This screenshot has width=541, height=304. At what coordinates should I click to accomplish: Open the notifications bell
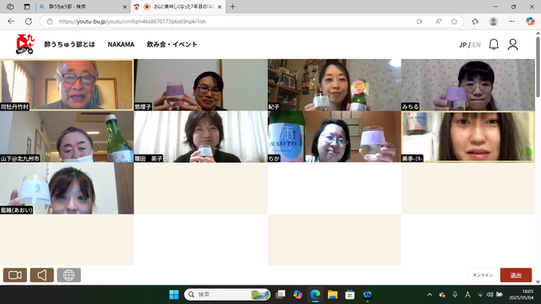pos(494,45)
